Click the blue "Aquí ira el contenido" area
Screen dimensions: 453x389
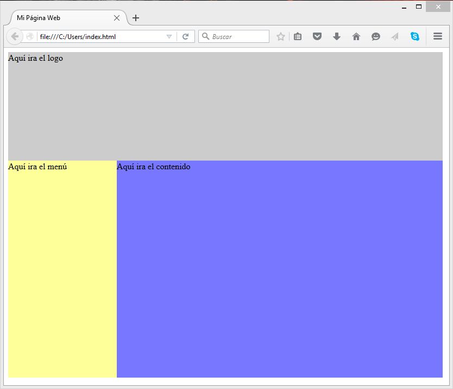click(x=280, y=269)
